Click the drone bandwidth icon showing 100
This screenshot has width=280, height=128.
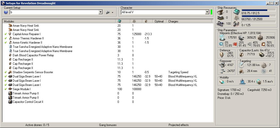(221, 23)
